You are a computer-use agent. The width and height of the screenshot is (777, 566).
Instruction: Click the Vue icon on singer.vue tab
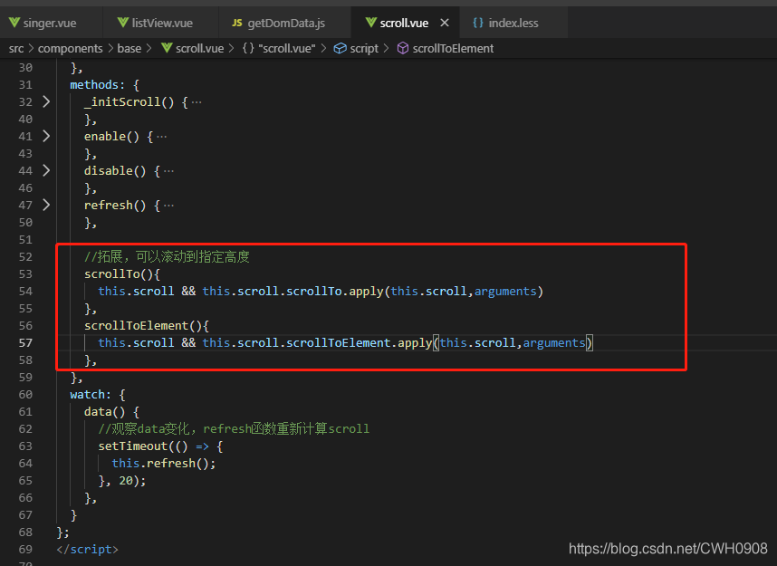[14, 23]
